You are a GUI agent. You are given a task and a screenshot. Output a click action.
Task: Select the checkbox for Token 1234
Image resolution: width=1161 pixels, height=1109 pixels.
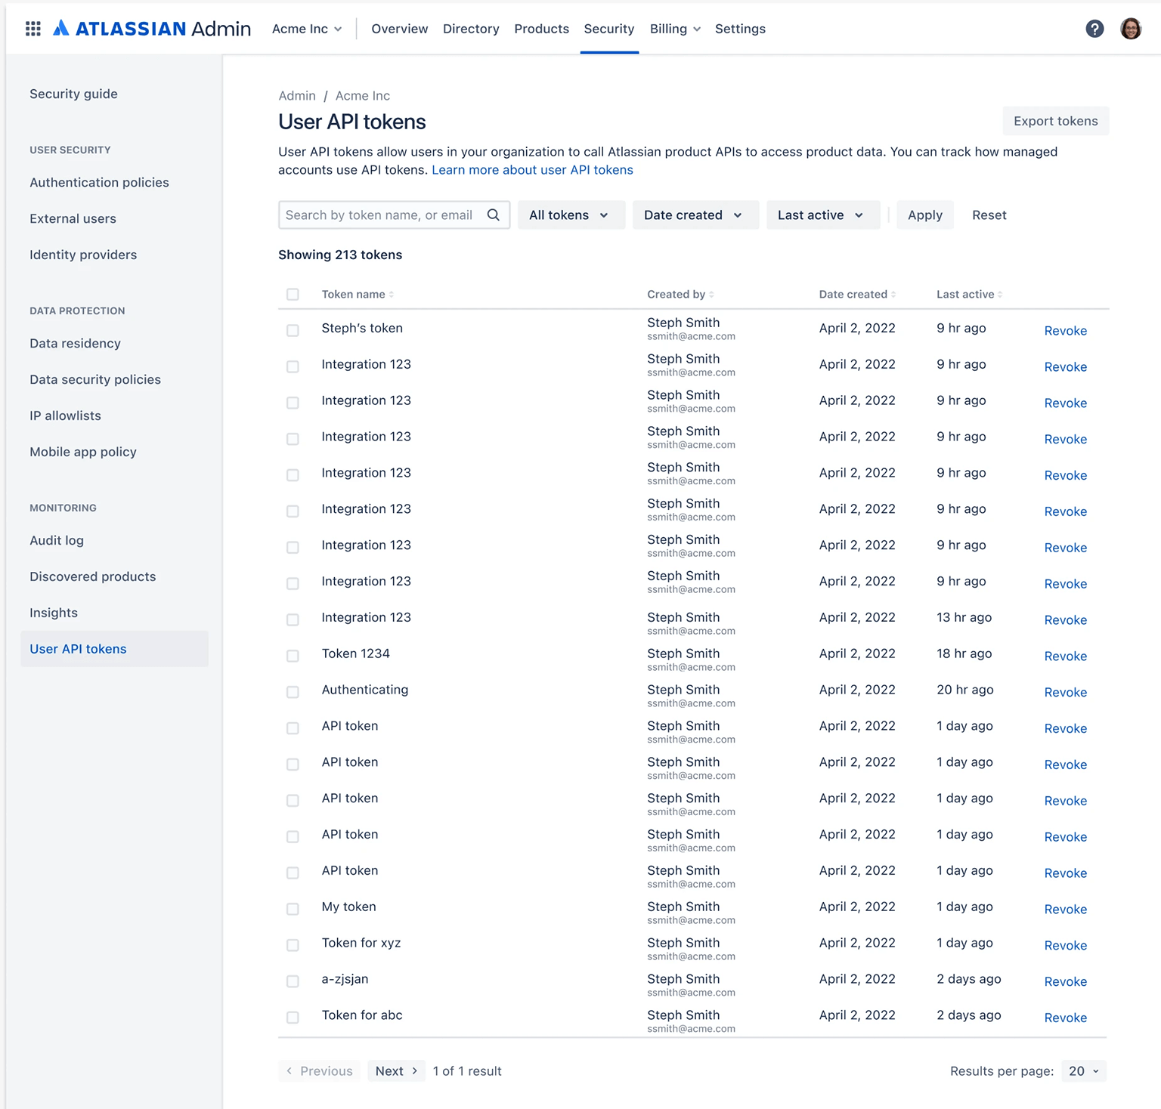pos(293,656)
